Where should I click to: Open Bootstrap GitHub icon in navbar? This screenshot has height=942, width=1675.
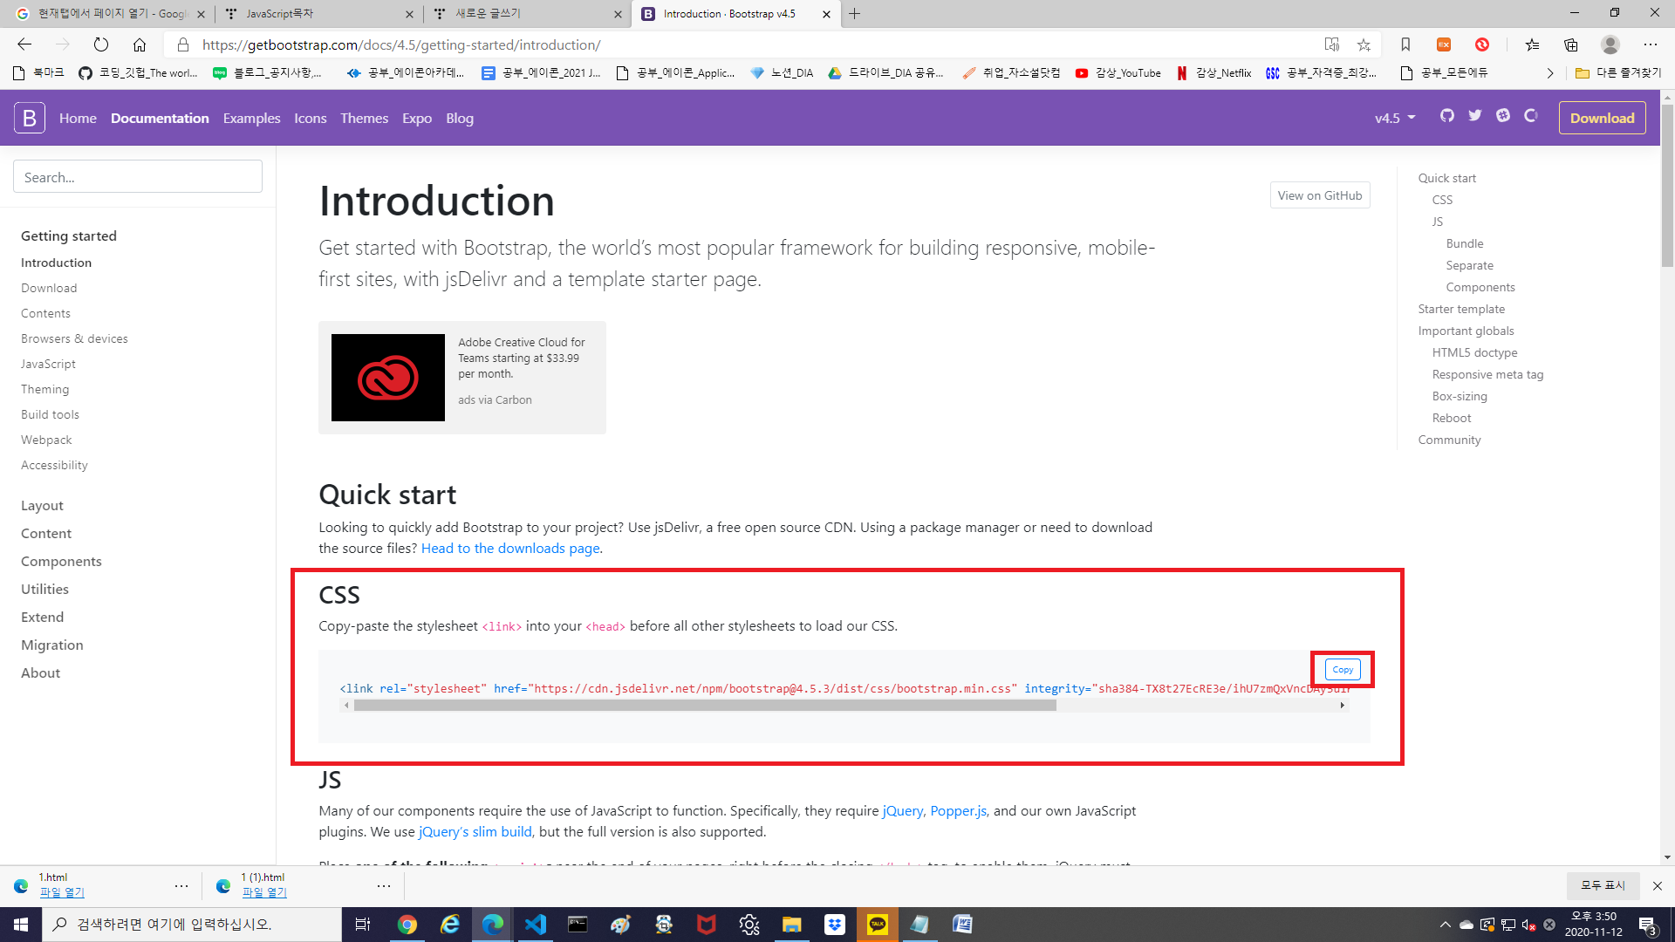[x=1447, y=116]
